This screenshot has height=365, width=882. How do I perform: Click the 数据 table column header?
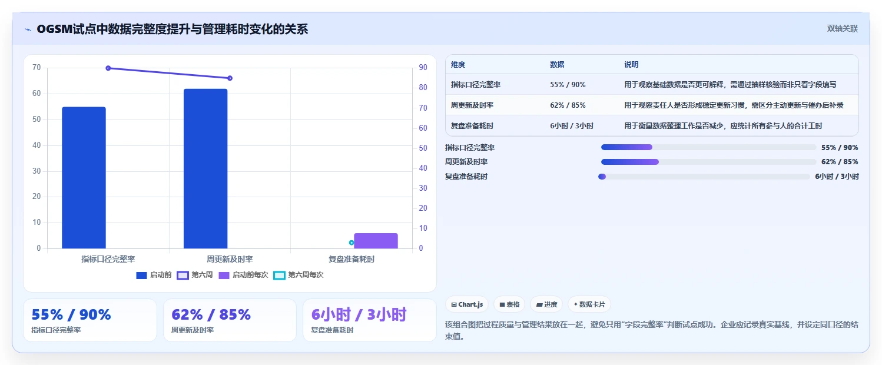click(x=557, y=65)
